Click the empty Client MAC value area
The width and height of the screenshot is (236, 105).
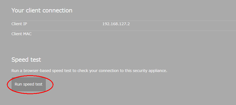(x=169, y=34)
